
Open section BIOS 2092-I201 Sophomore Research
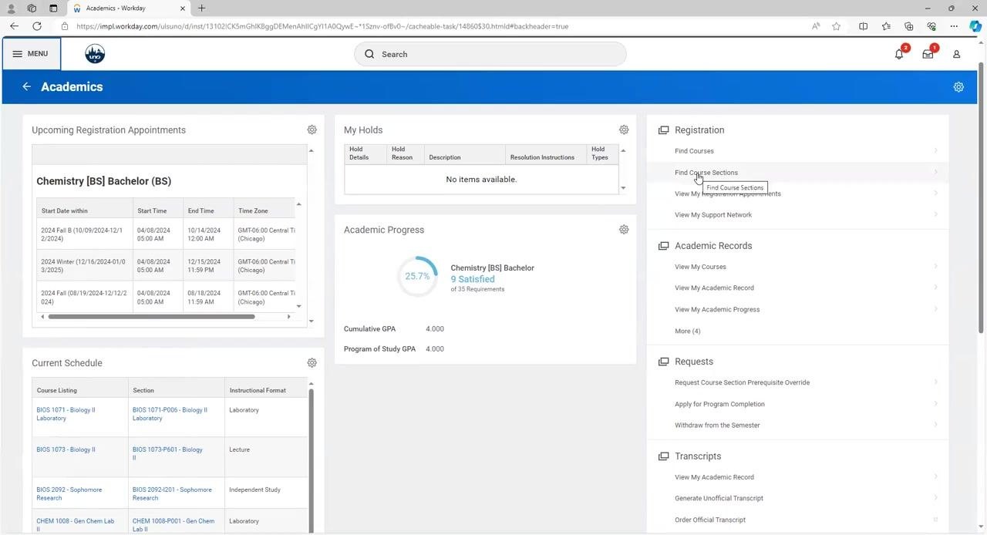click(172, 493)
